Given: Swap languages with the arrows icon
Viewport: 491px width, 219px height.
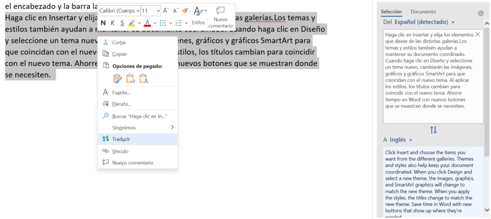Looking at the screenshot, I should click(433, 130).
